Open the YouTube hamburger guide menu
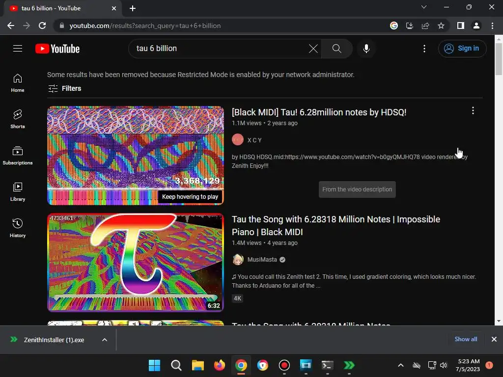The width and height of the screenshot is (503, 377). pos(18,49)
